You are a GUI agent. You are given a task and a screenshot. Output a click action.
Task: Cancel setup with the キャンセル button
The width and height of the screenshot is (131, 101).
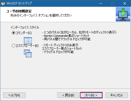point(117,95)
